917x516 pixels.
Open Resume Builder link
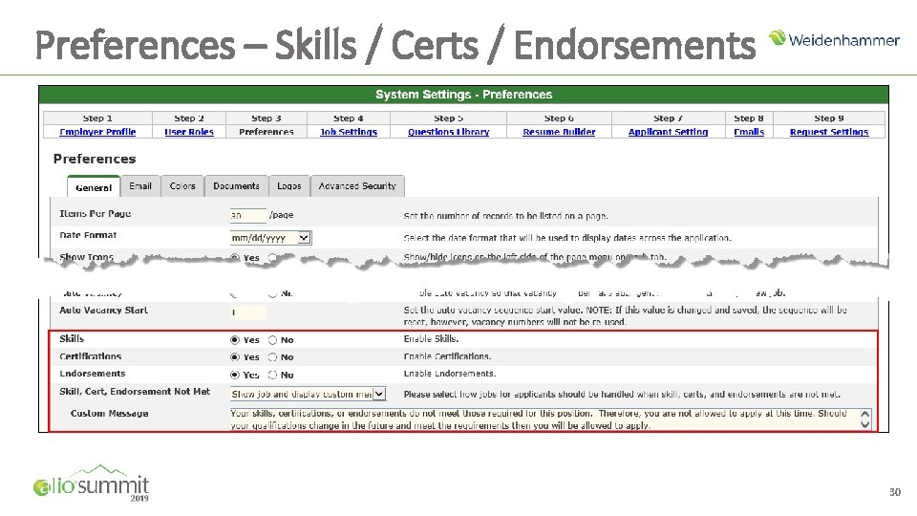click(559, 132)
